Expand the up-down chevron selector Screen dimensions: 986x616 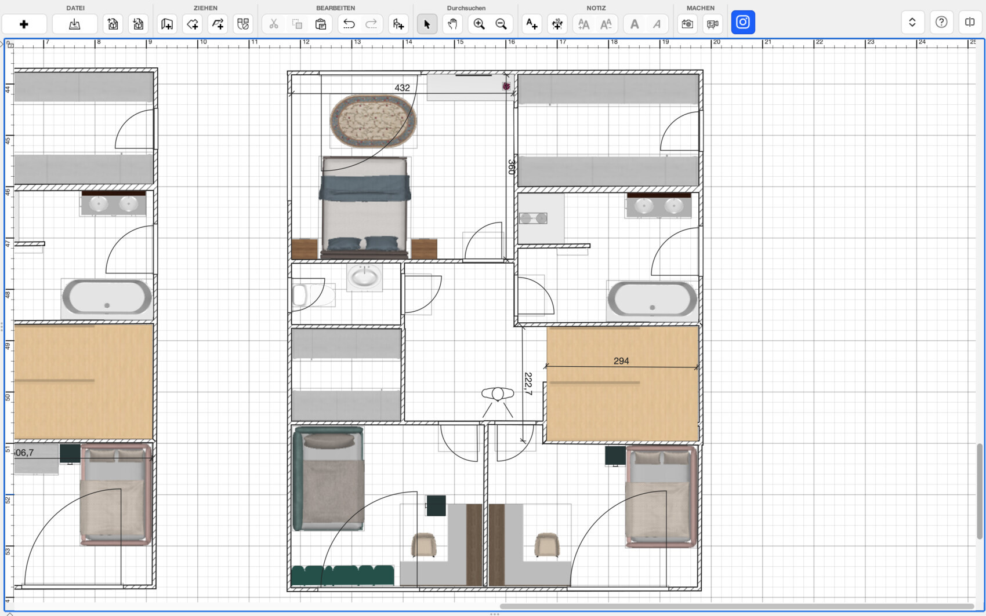[x=912, y=23]
